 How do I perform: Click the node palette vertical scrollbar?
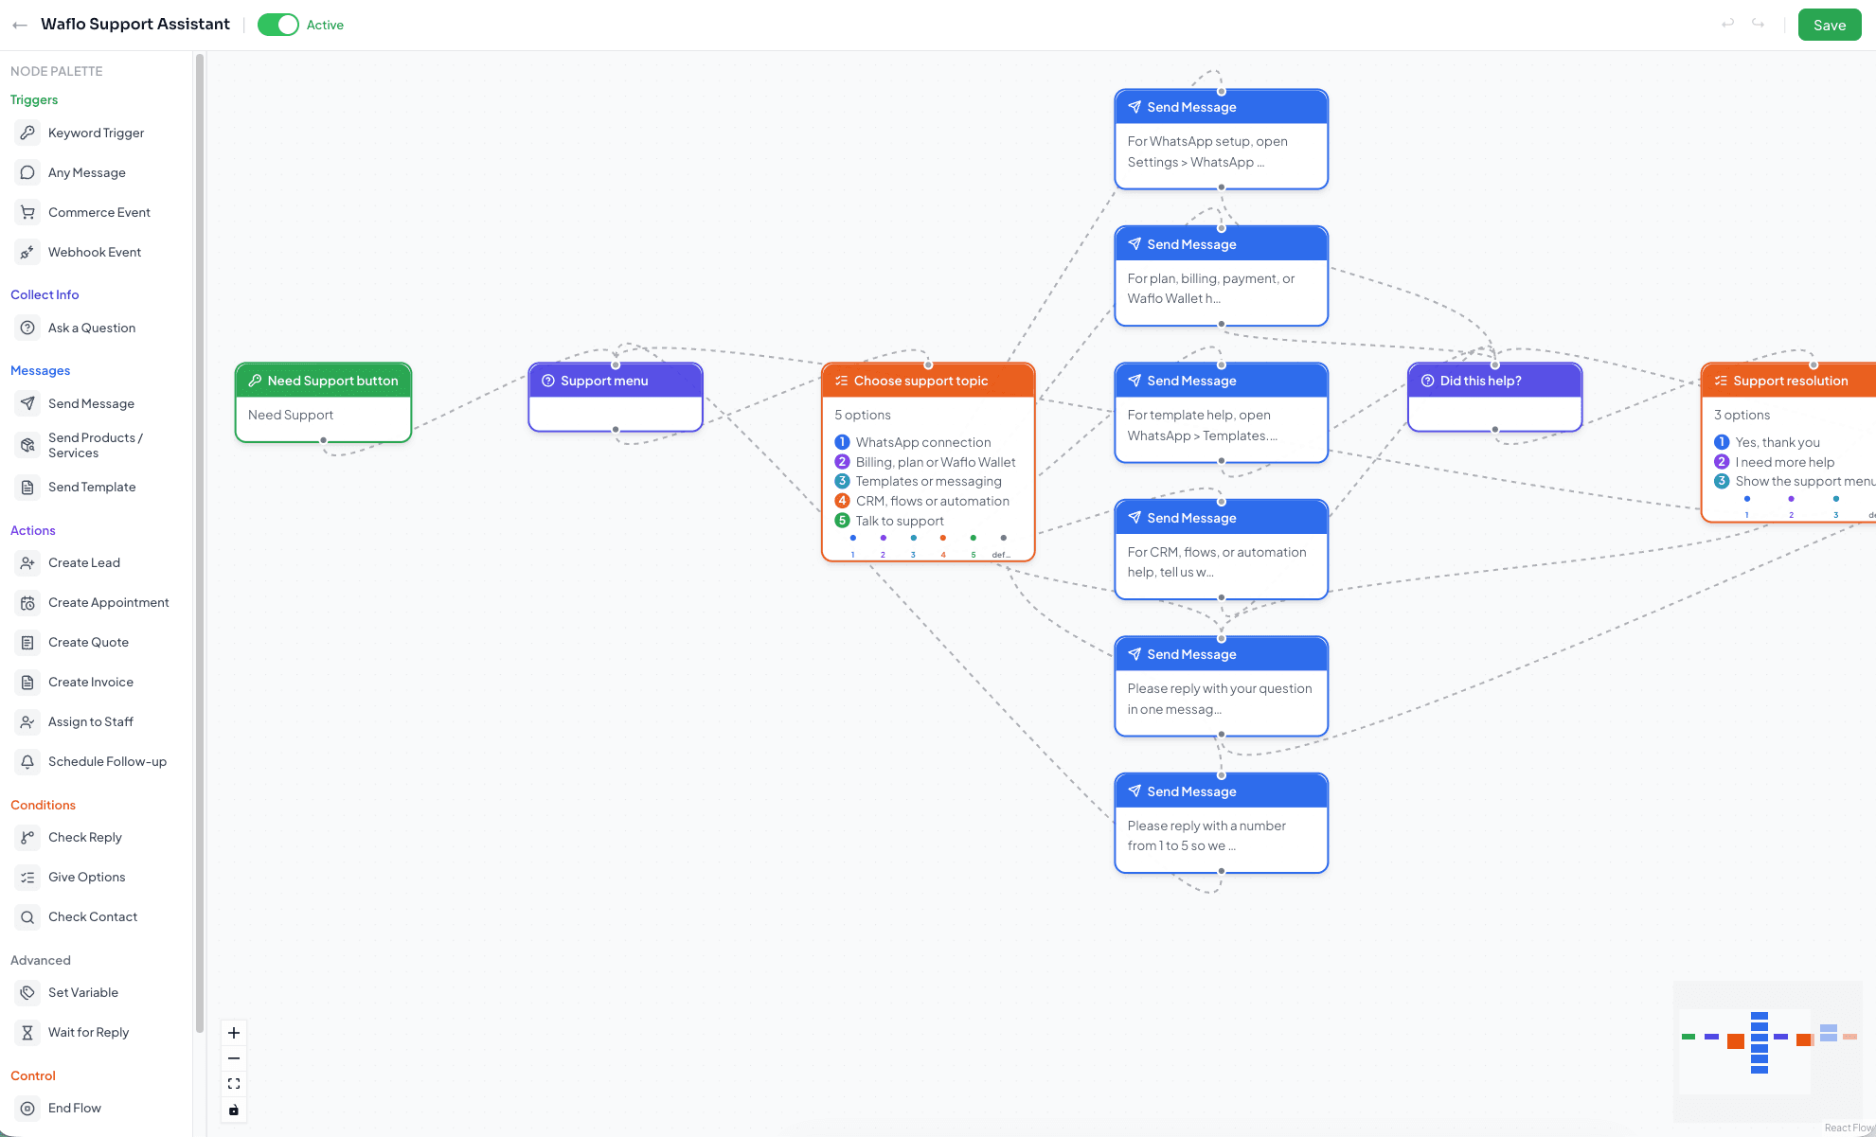click(x=199, y=543)
